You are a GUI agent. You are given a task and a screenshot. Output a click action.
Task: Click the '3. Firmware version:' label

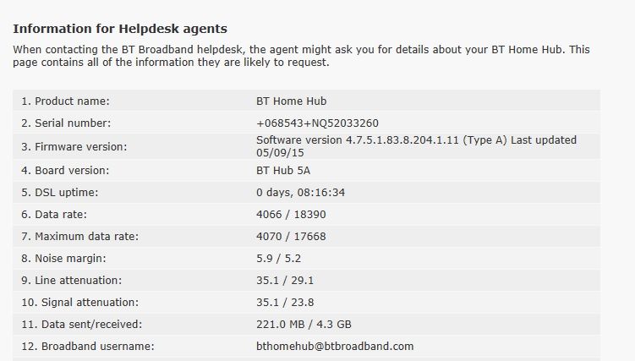pos(74,146)
